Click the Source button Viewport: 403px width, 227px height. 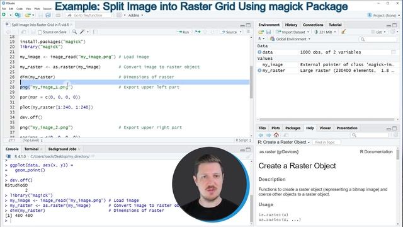[x=229, y=32]
